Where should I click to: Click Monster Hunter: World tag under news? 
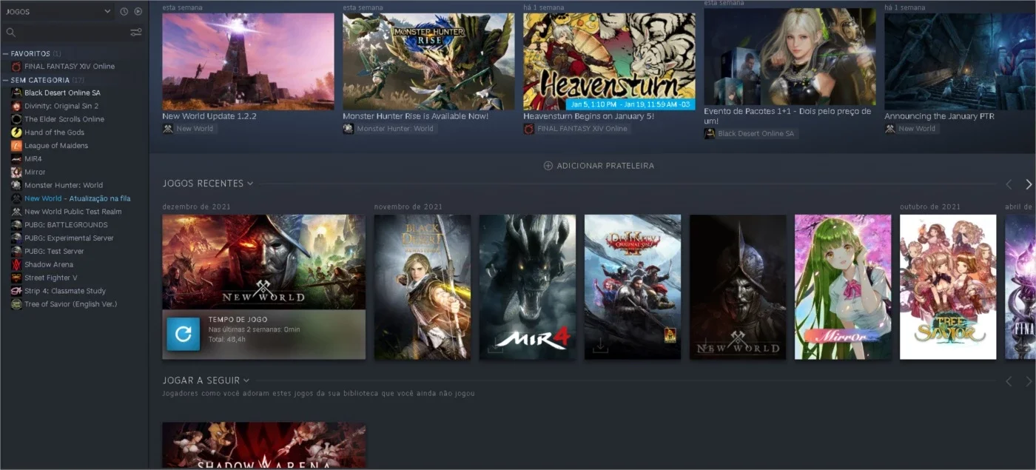389,129
